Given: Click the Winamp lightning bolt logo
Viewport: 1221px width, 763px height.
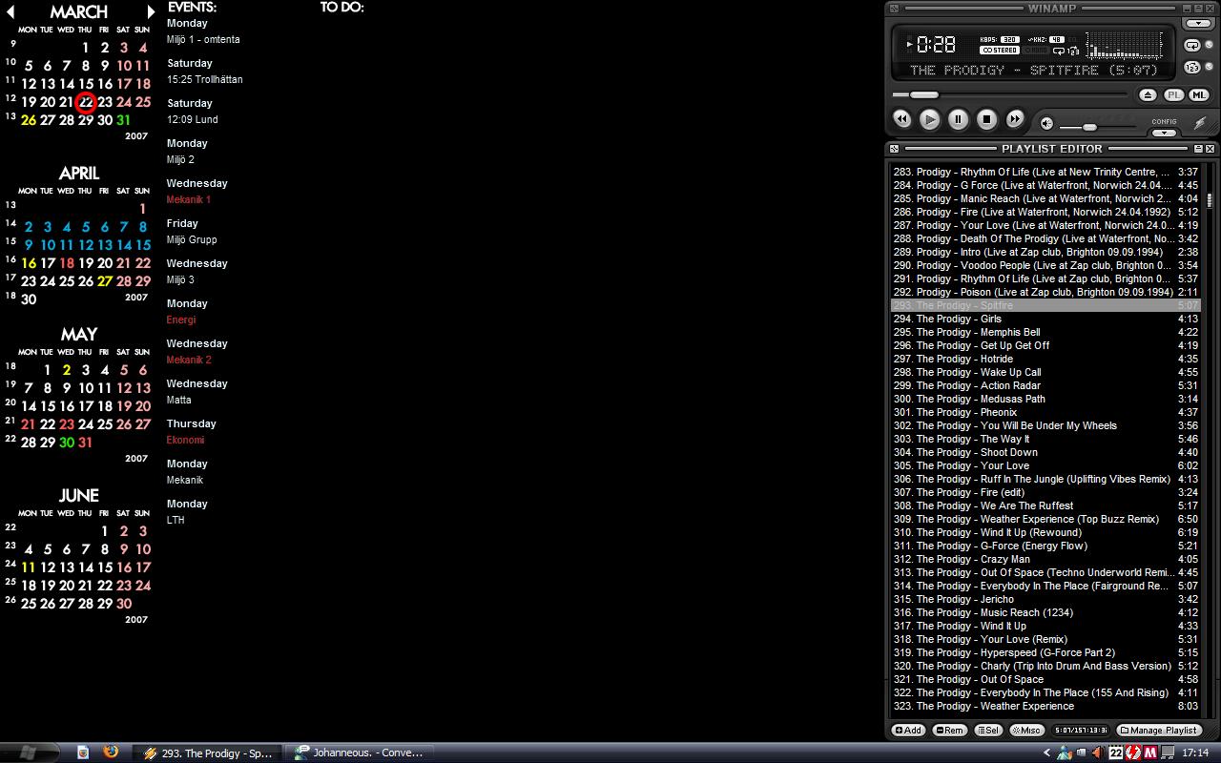Looking at the screenshot, I should click(1200, 123).
